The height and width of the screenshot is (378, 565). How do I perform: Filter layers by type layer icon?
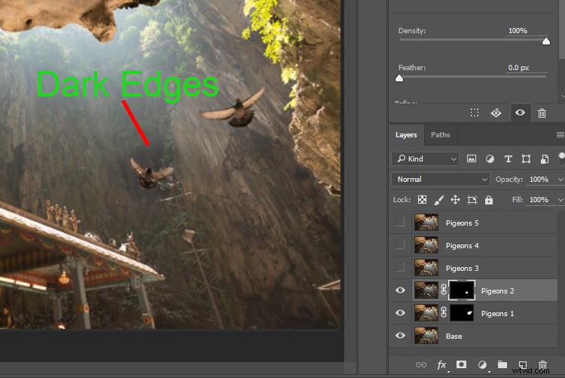[508, 158]
